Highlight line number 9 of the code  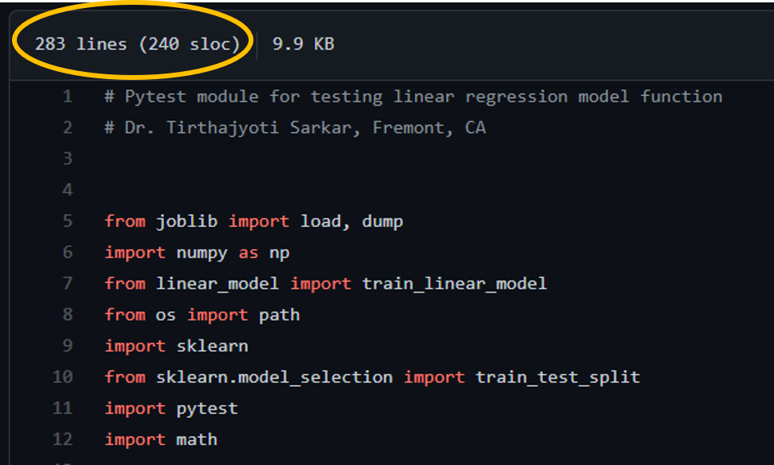pyautogui.click(x=67, y=346)
